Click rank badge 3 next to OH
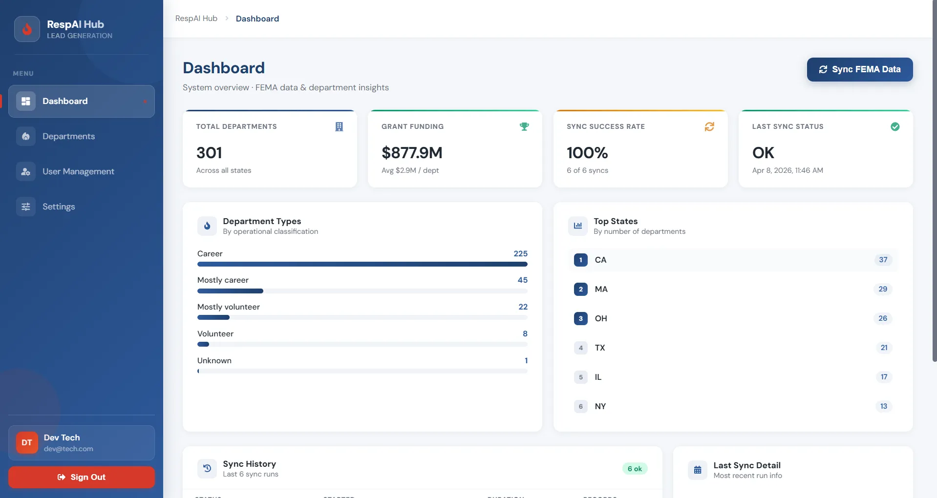Screen dimensions: 937x498 coord(581,318)
